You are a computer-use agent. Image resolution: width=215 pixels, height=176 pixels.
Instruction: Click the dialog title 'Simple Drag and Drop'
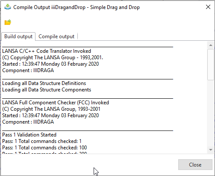115,7
